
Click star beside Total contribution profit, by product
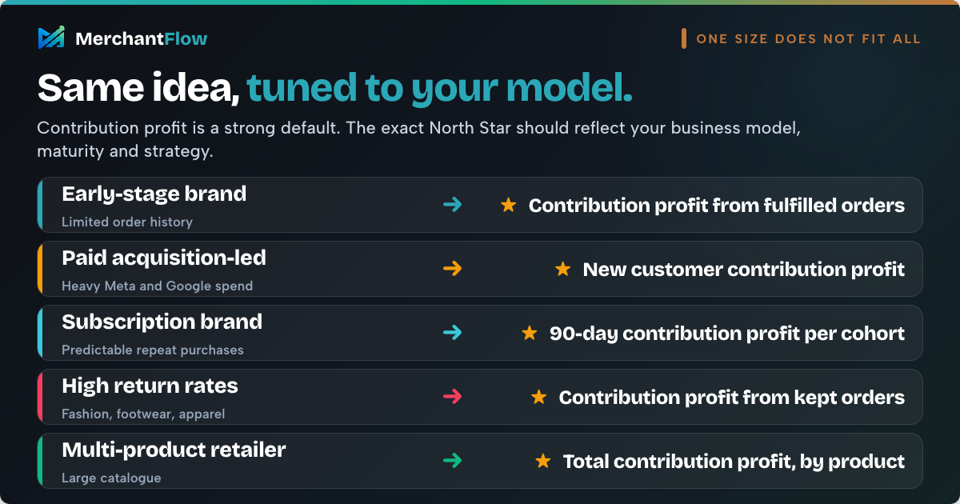point(542,461)
